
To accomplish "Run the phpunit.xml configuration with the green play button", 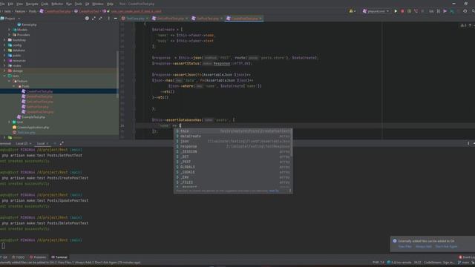I will (396, 11).
